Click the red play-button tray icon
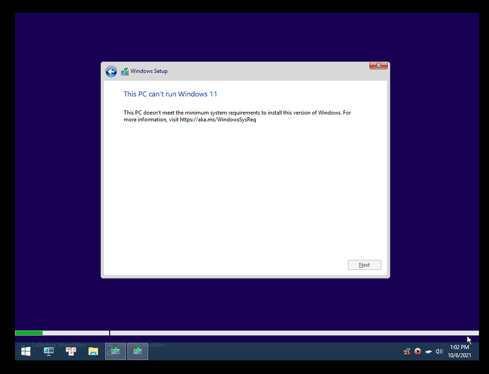The image size is (489, 374). [417, 351]
